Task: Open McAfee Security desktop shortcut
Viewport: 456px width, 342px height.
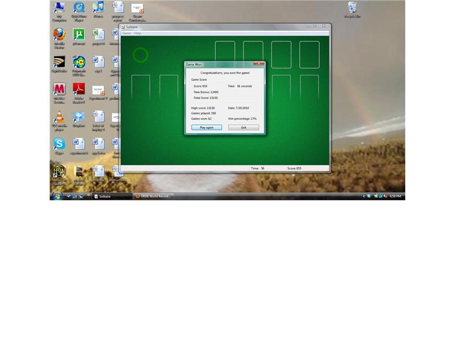Action: (x=59, y=93)
